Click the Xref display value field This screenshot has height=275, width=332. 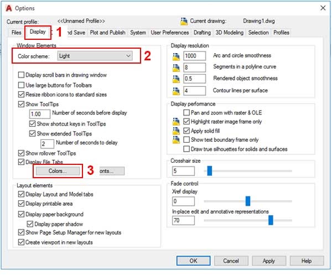tap(183, 201)
